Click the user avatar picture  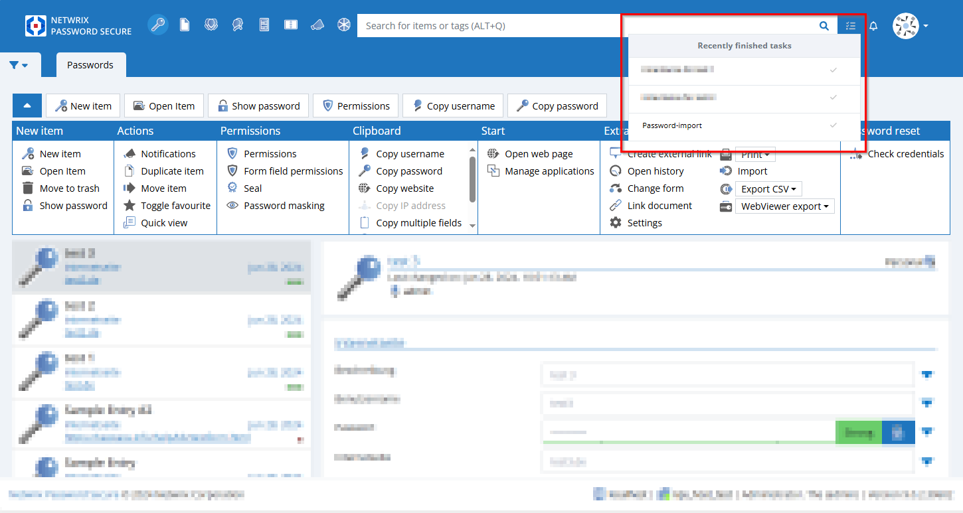[905, 26]
